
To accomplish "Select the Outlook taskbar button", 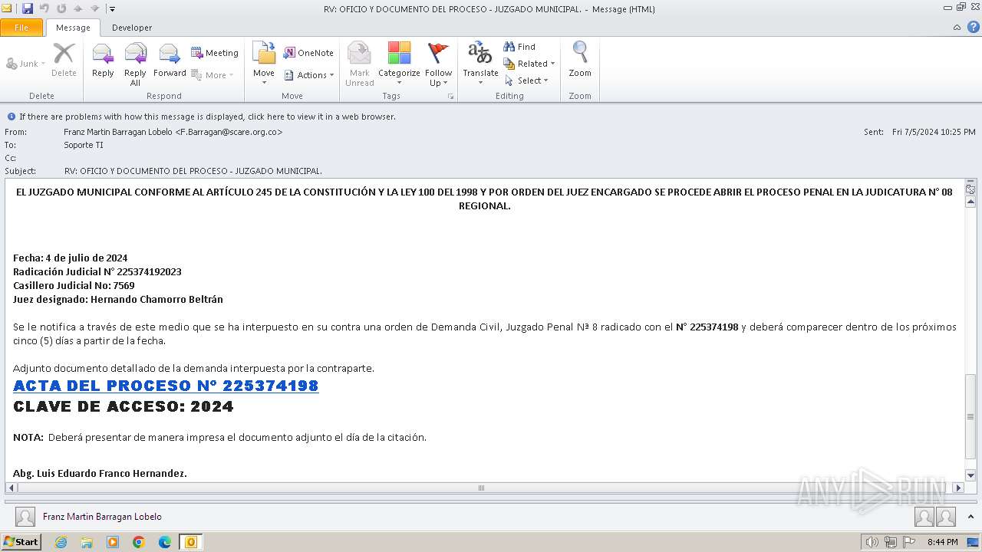I will [190, 542].
